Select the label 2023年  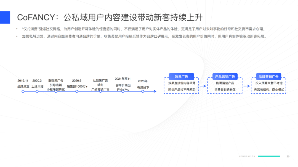click(143, 81)
